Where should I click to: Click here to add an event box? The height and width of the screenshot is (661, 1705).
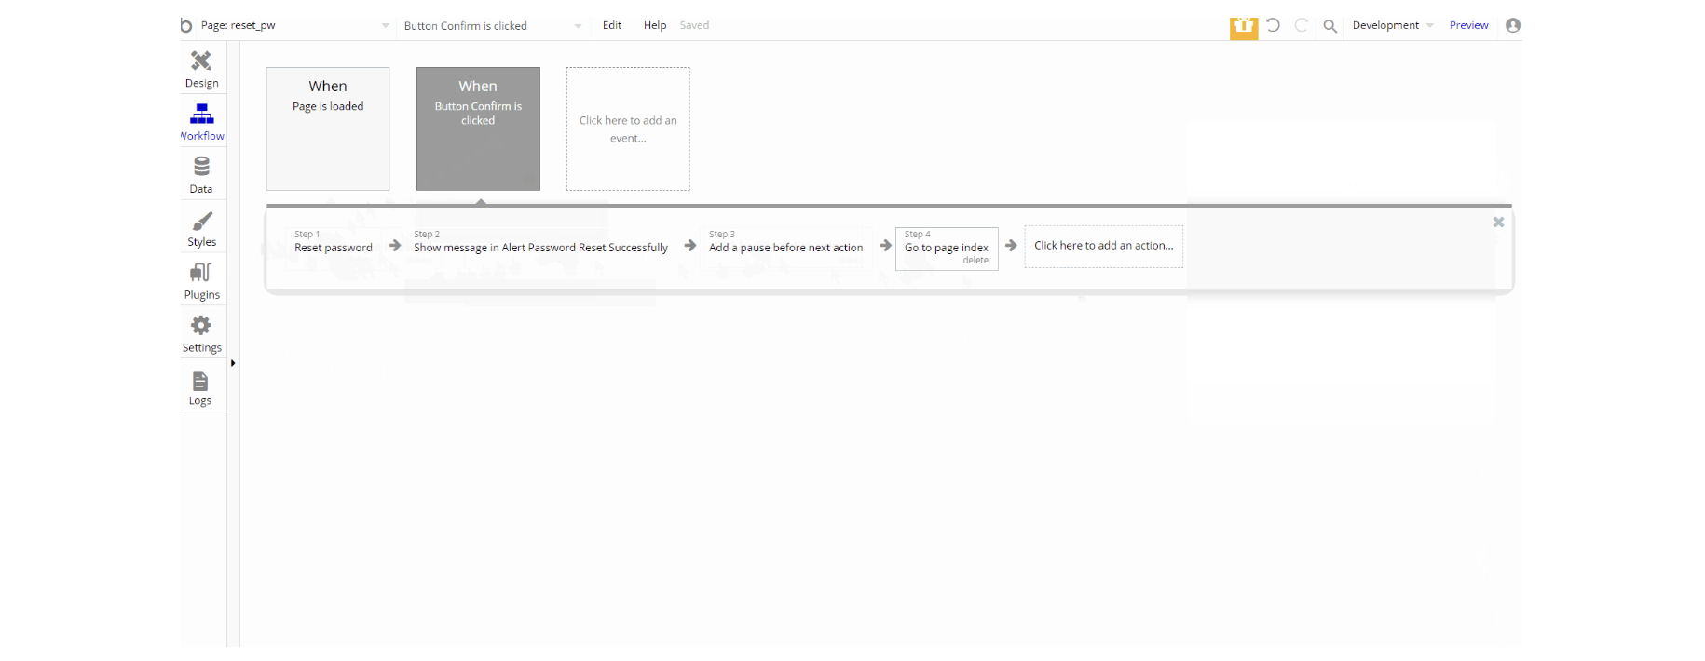[x=628, y=128]
